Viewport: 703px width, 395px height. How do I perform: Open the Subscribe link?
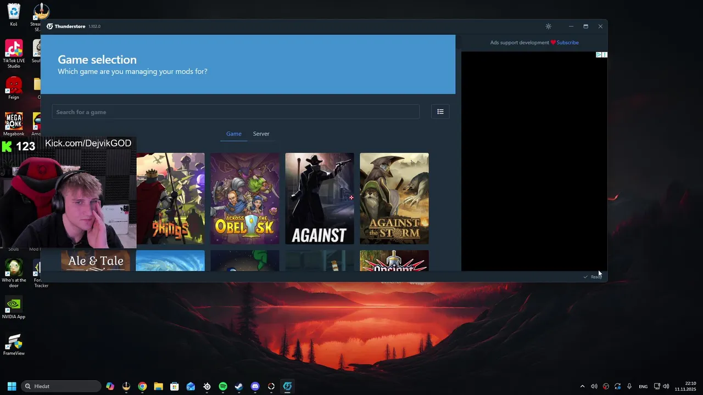(567, 42)
